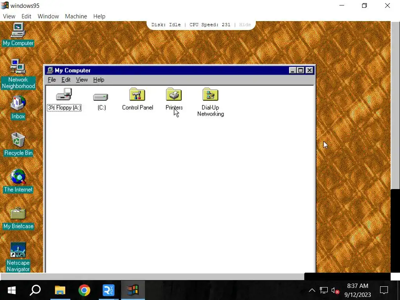
Task: Click the My Computer window title bar icon
Action: [x=50, y=70]
